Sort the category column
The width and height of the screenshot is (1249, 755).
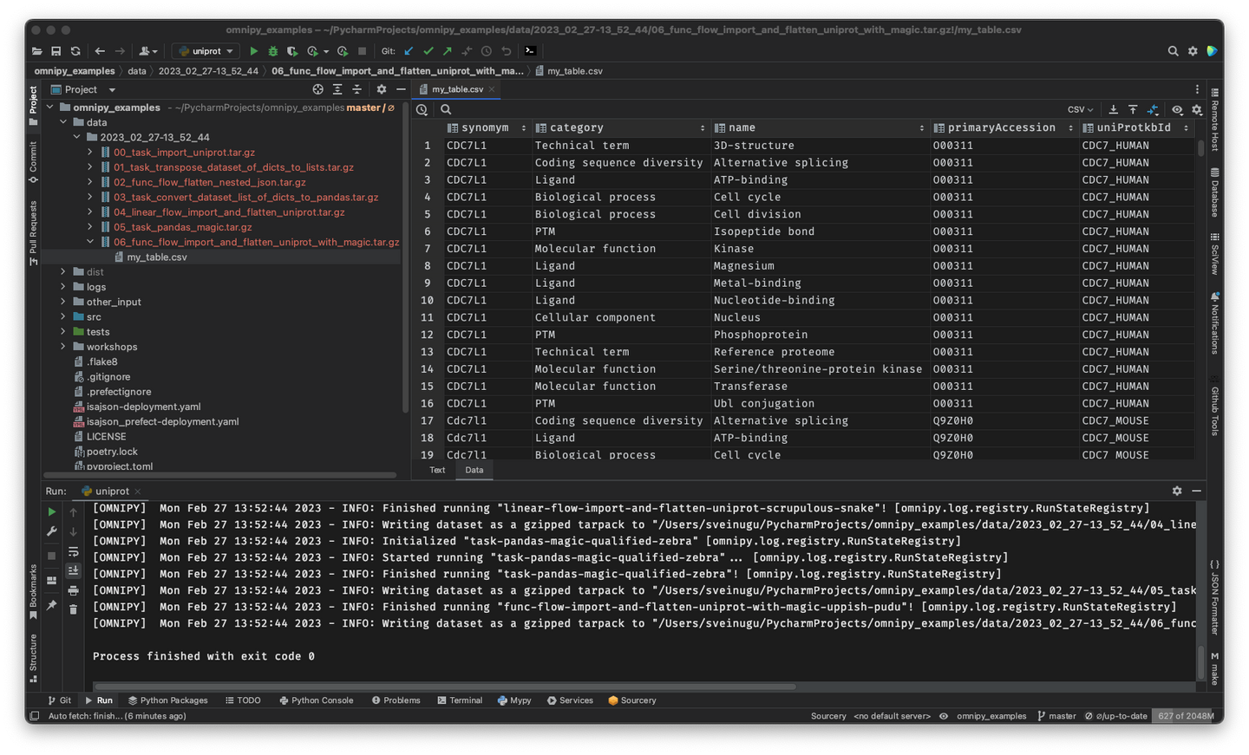(703, 127)
